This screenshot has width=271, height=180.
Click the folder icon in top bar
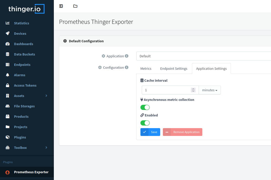point(75,6)
